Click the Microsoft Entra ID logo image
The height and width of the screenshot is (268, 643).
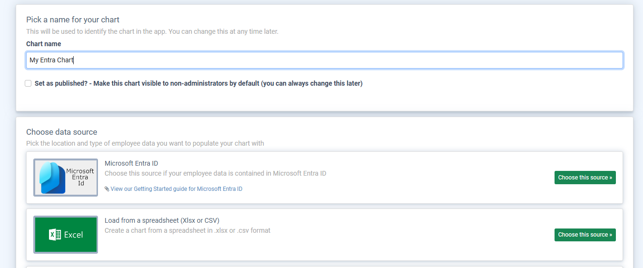(x=66, y=178)
